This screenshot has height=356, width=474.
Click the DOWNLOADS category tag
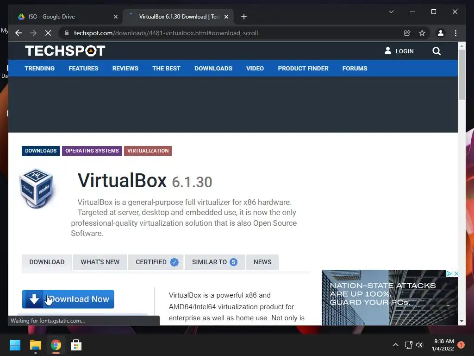coord(41,151)
